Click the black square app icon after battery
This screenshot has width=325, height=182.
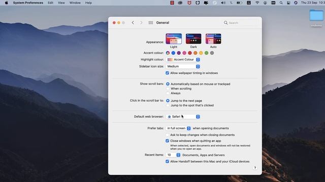tap(249, 3)
